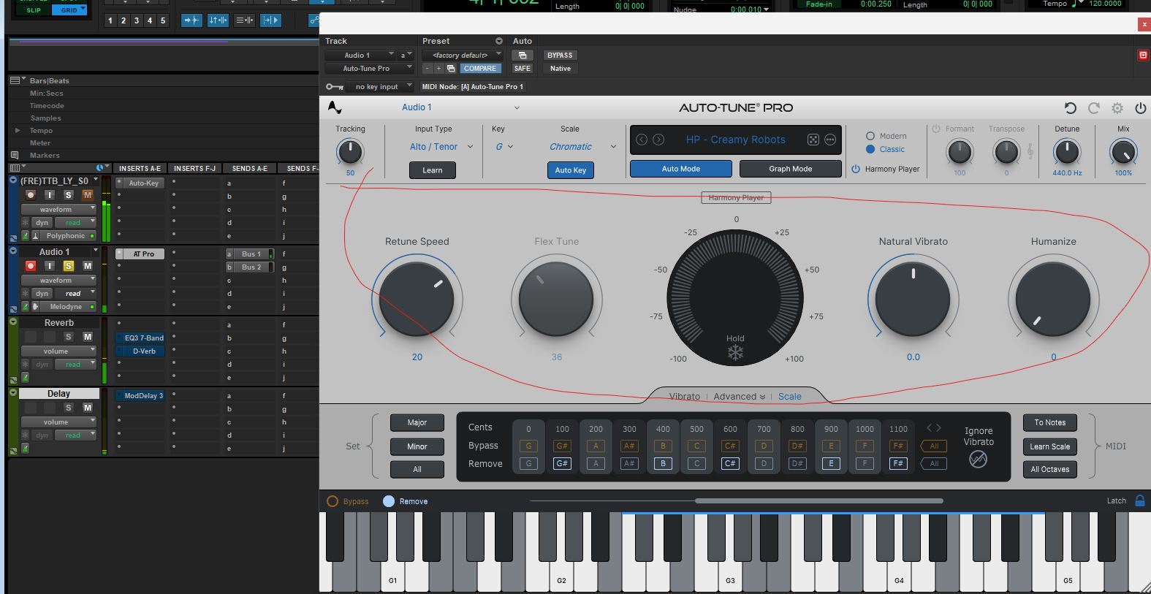Click the G# Remove note button
1151x594 pixels.
(x=562, y=463)
